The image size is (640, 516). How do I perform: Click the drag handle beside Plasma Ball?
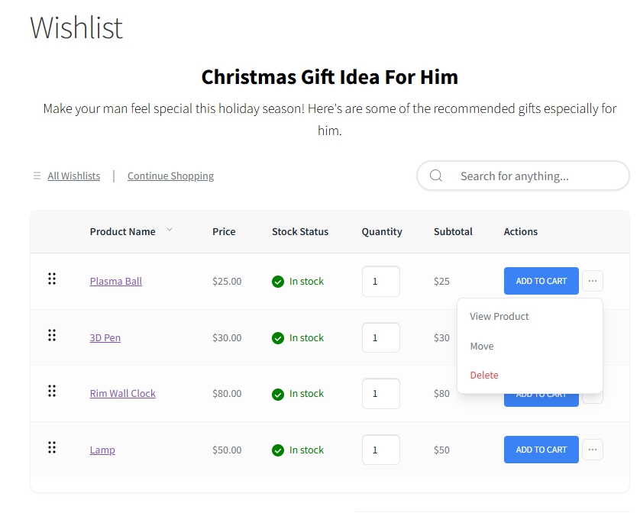point(52,279)
